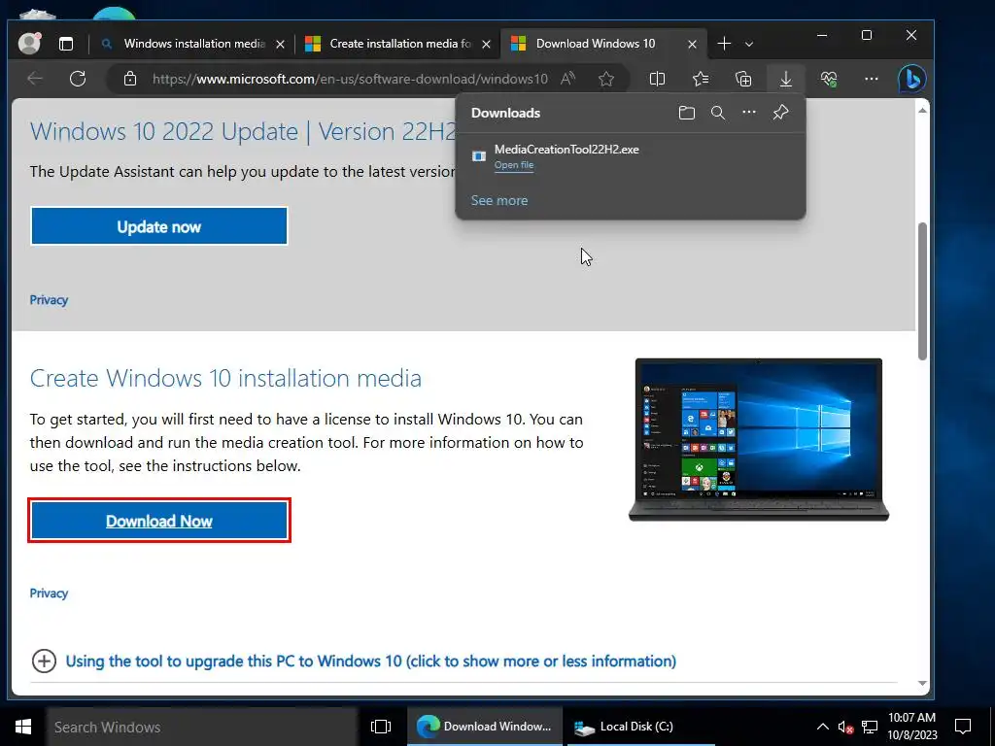995x746 pixels.
Task: Click the Windows 10 2022 Update heading
Action: click(243, 131)
